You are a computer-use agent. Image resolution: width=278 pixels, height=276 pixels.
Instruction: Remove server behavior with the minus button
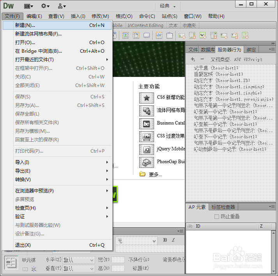click(202, 59)
